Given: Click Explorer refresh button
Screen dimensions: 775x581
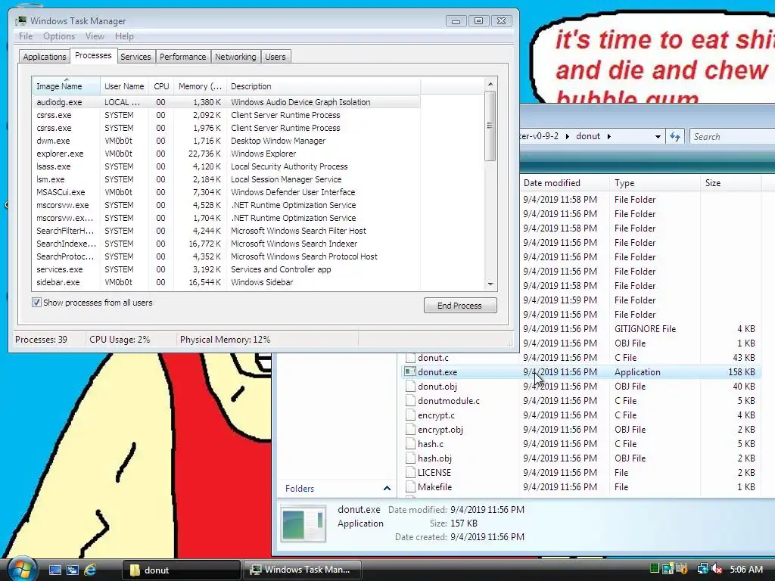Looking at the screenshot, I should pos(675,137).
